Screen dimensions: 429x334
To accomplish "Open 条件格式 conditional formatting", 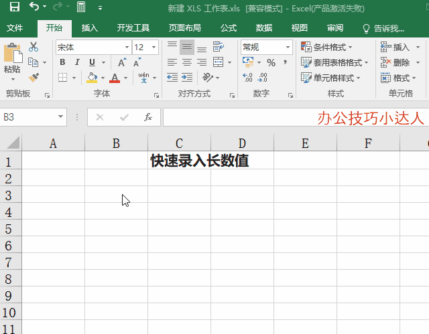I will [326, 47].
